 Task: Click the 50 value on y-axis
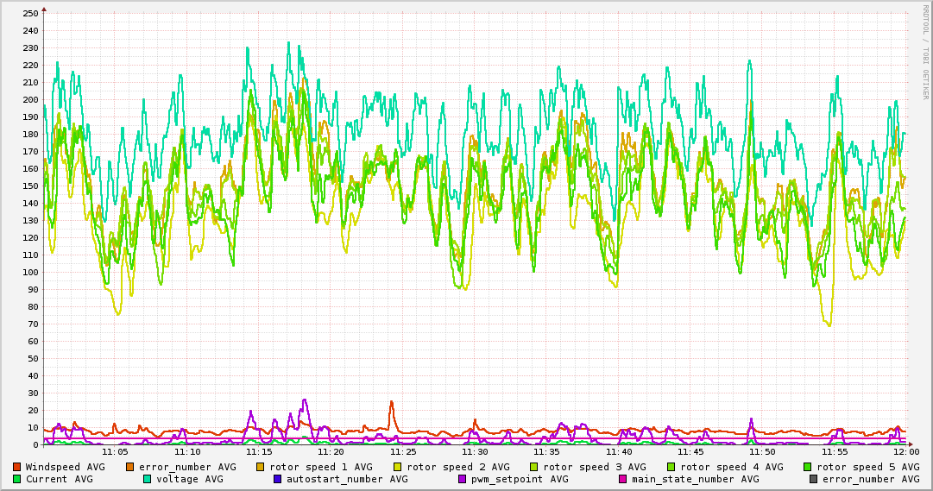33,358
